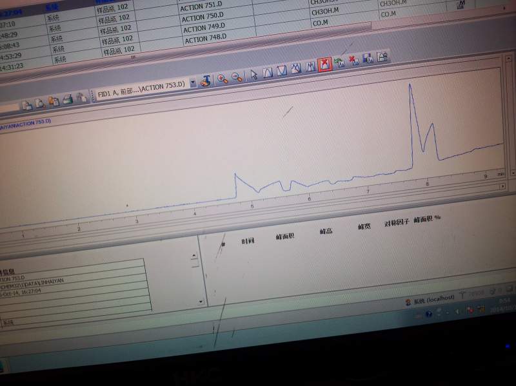Click the 对称因子 column header
This screenshot has height=386, width=516.
point(397,222)
